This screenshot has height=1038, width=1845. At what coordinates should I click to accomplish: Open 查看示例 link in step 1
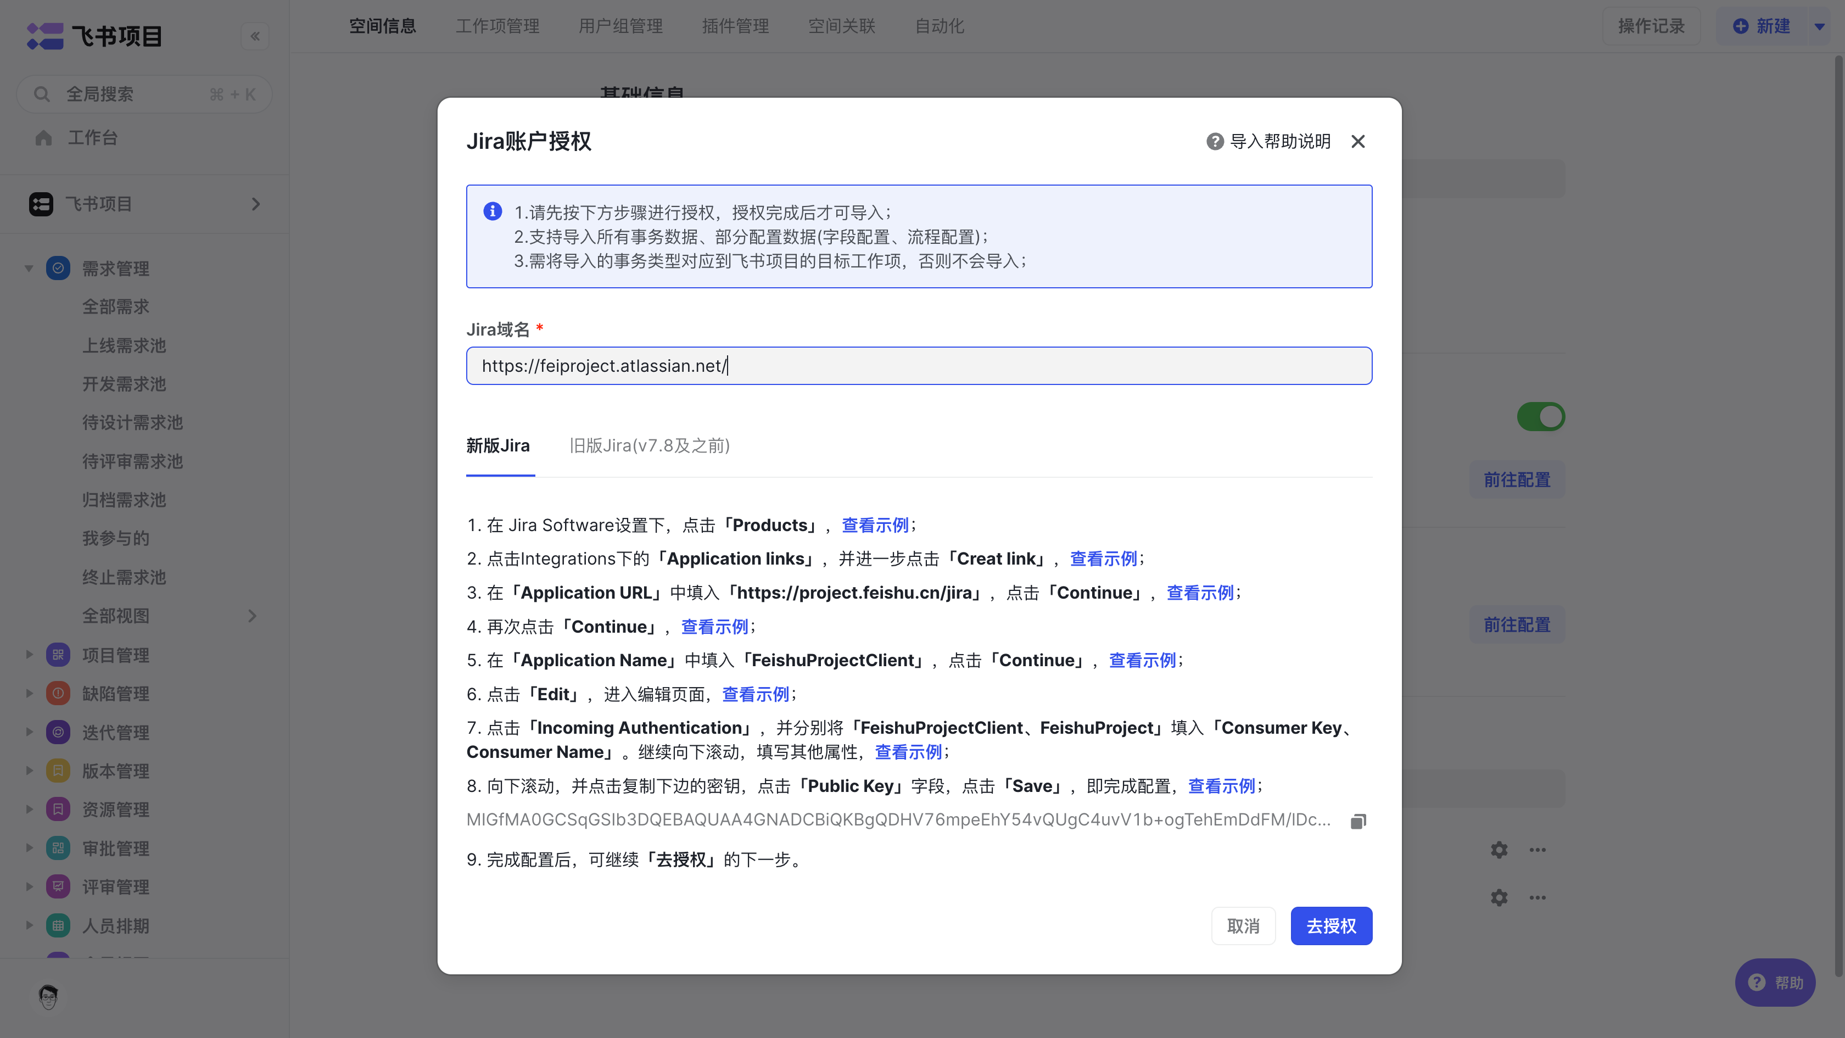click(x=875, y=525)
